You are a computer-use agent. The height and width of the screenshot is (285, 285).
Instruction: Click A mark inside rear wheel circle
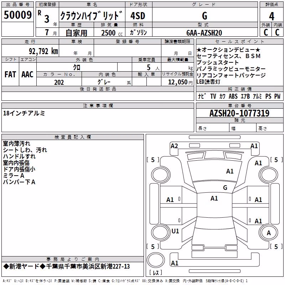point(269,233)
